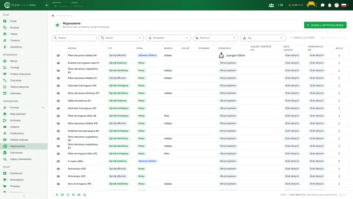Open Zapisy zawodników in sidebar
The width and height of the screenshot is (353, 199).
point(24,159)
